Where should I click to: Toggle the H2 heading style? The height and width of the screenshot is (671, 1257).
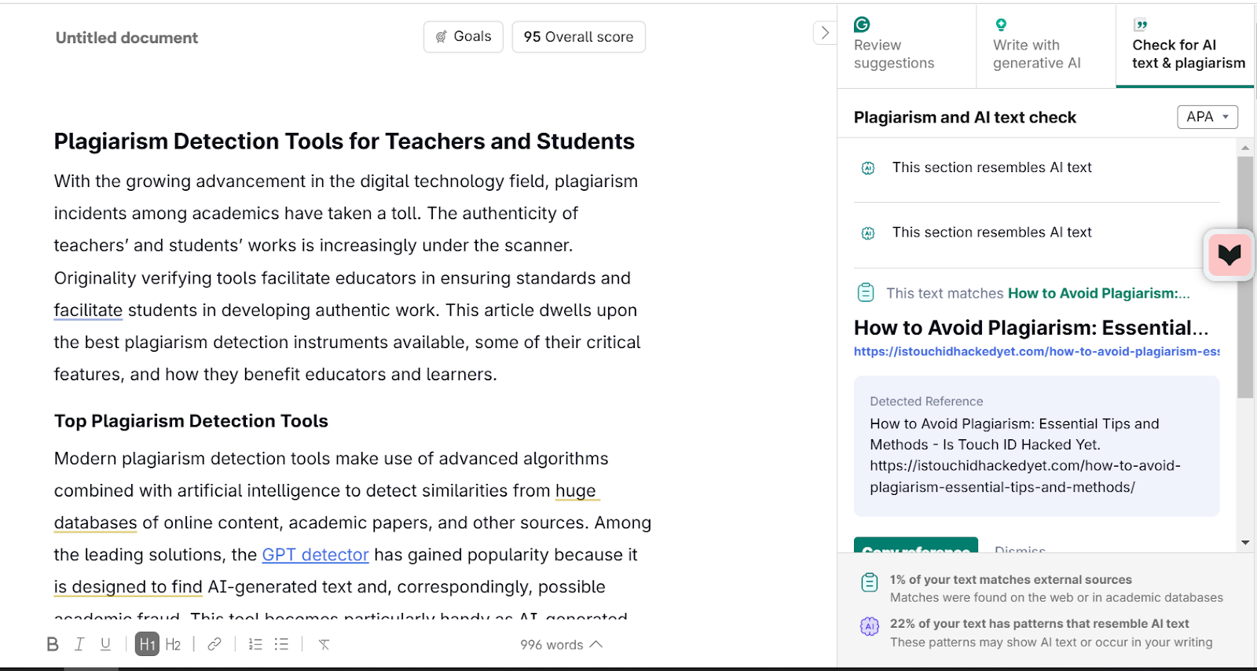coord(173,644)
